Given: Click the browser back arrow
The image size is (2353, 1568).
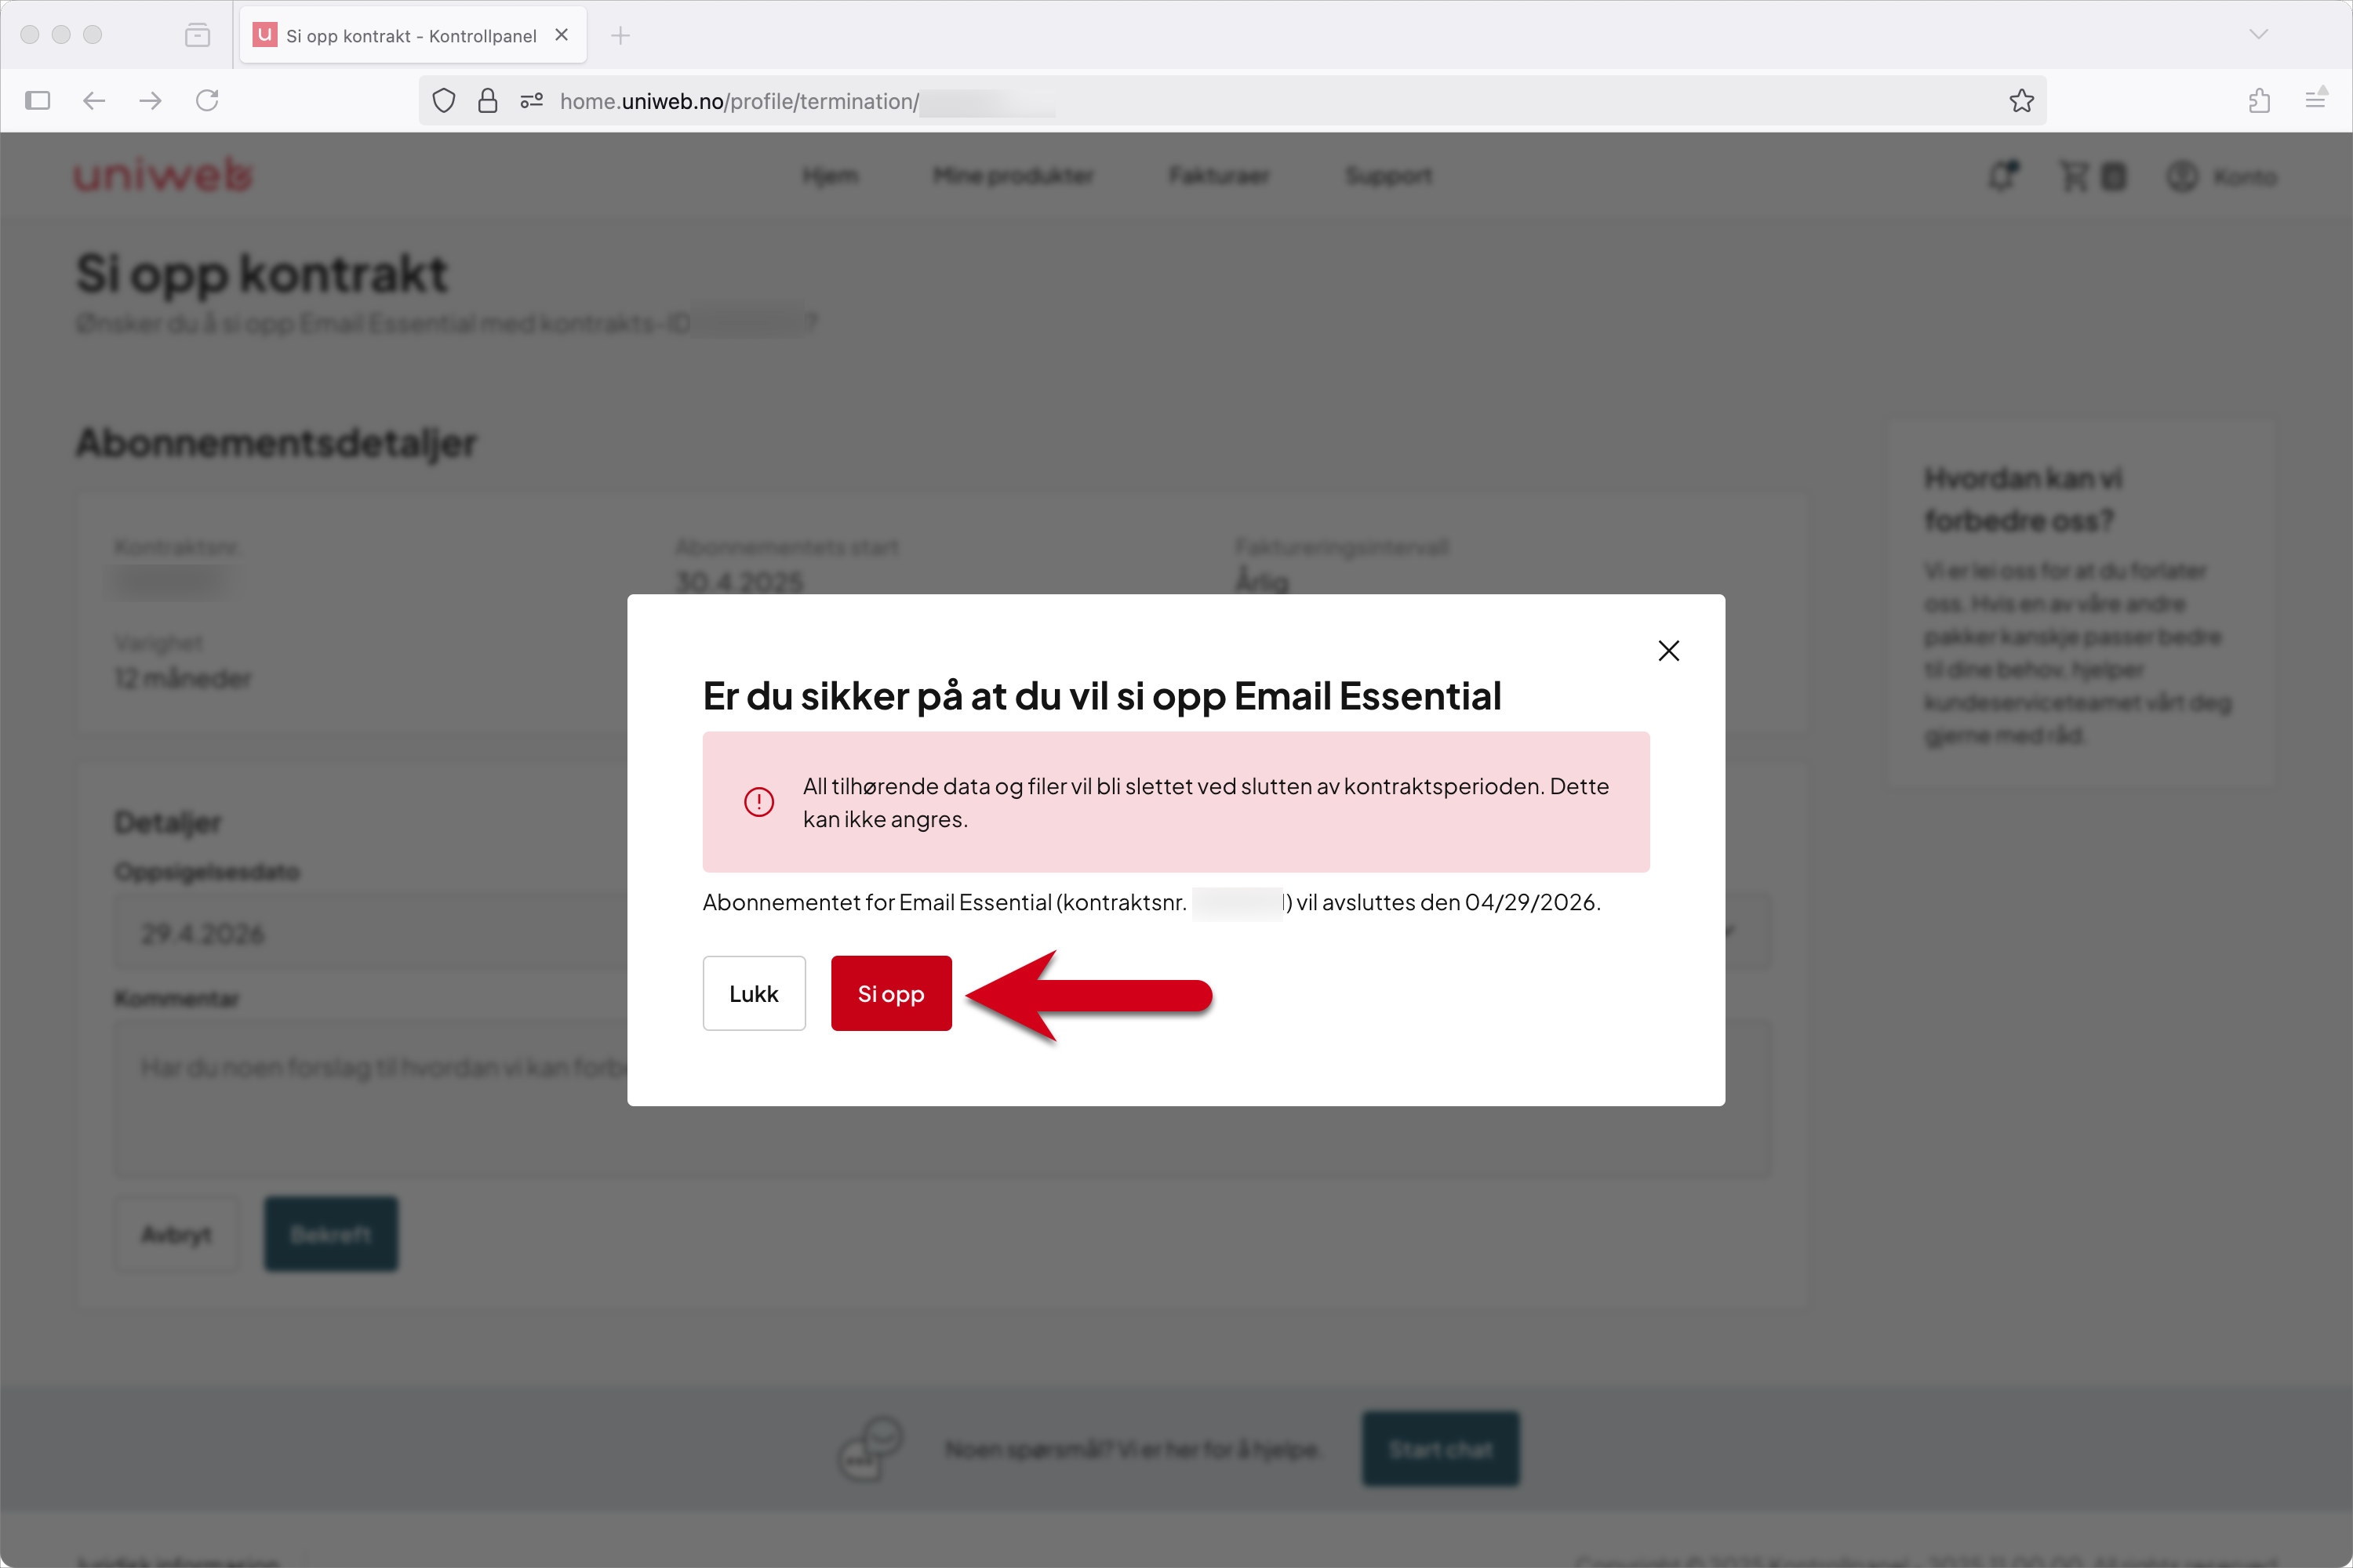Looking at the screenshot, I should [x=94, y=100].
